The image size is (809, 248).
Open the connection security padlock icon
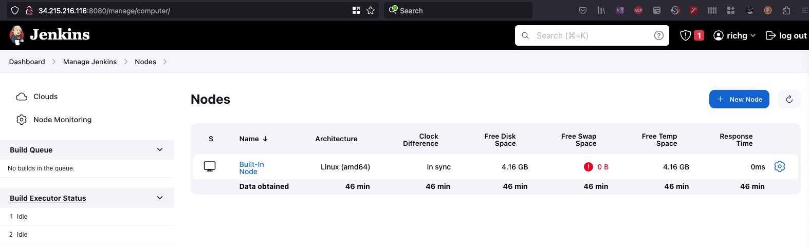(x=29, y=10)
